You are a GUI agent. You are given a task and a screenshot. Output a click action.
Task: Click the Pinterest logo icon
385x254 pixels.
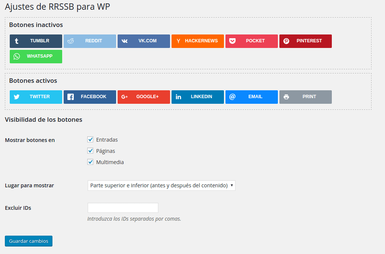[x=286, y=41]
